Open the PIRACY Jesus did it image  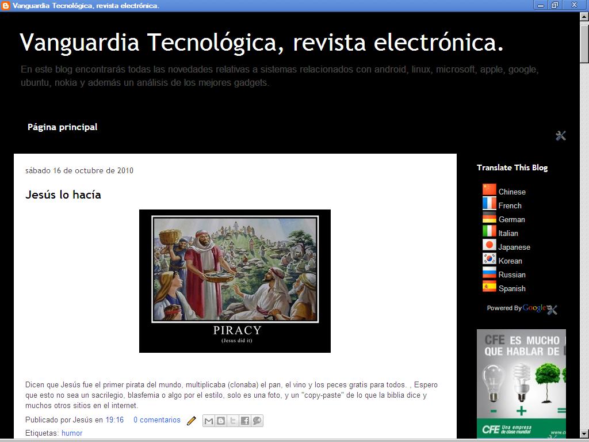tap(235, 281)
